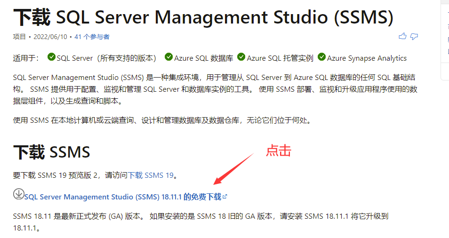This screenshot has height=238, width=449.
Task: Click SSMS 18.11.1 的免费下载 link
Action: point(123,197)
